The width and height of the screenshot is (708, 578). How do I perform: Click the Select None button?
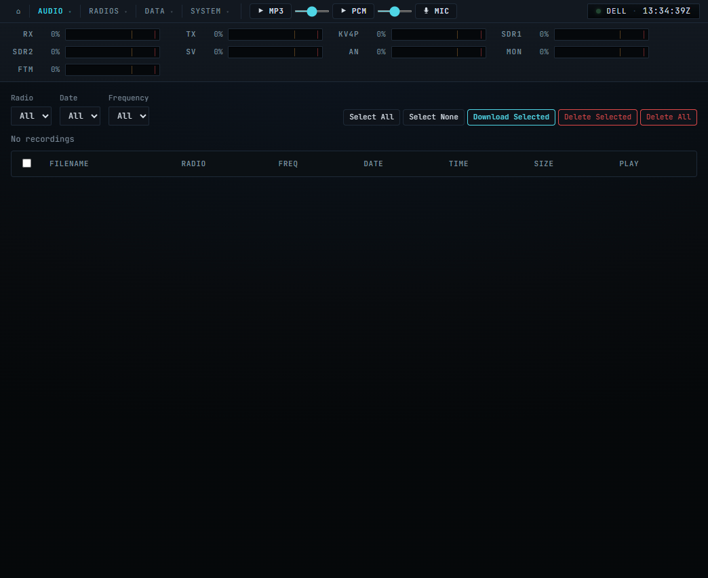pyautogui.click(x=433, y=117)
